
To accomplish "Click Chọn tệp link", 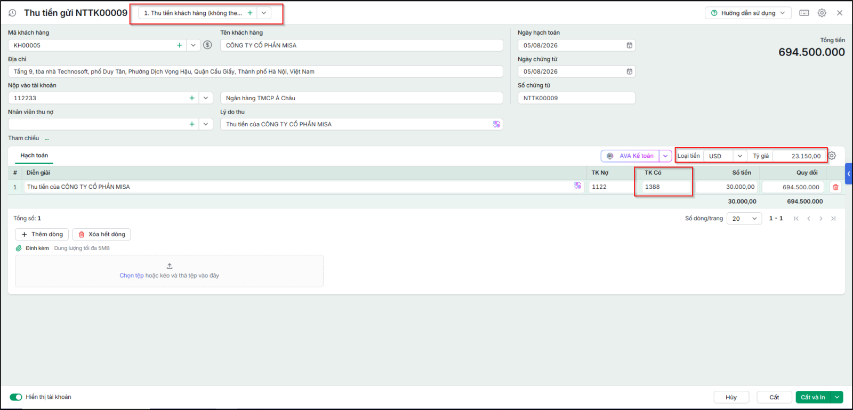I will [x=132, y=276].
